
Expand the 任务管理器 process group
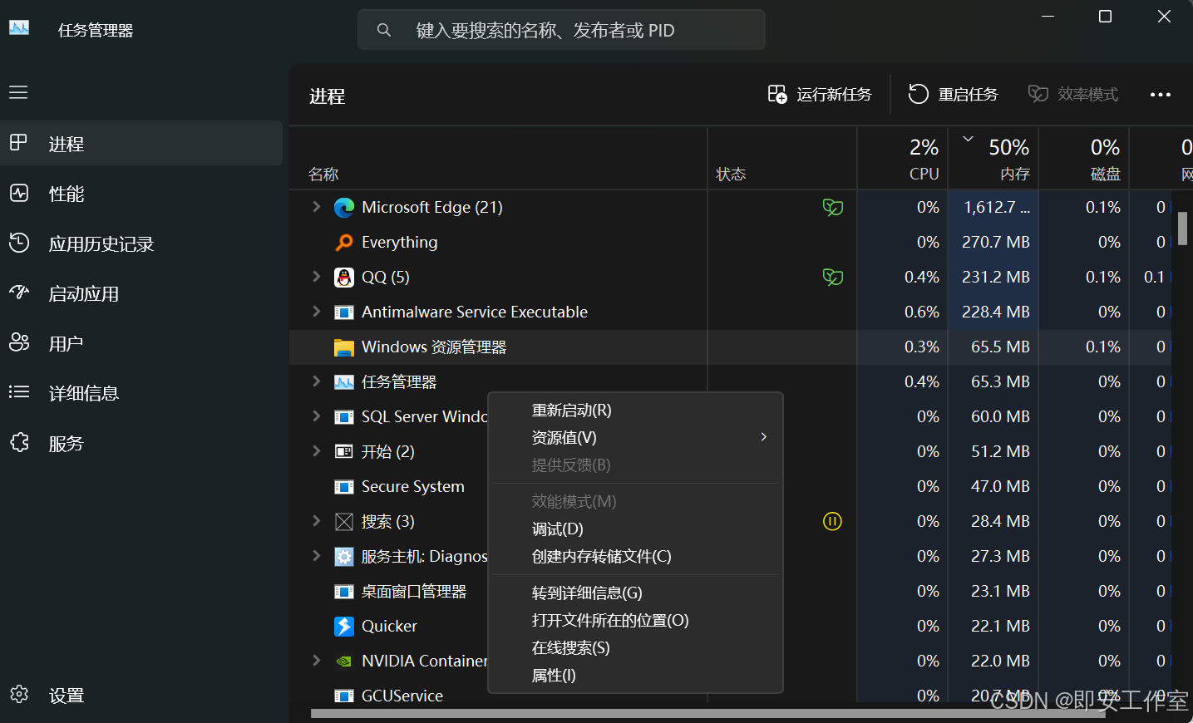[x=316, y=381]
